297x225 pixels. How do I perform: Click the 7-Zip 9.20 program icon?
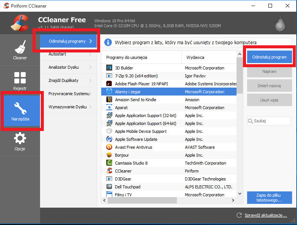109,76
